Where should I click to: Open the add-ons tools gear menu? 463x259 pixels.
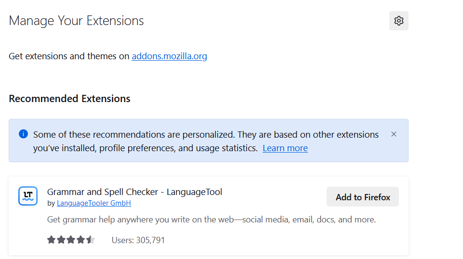click(x=398, y=21)
